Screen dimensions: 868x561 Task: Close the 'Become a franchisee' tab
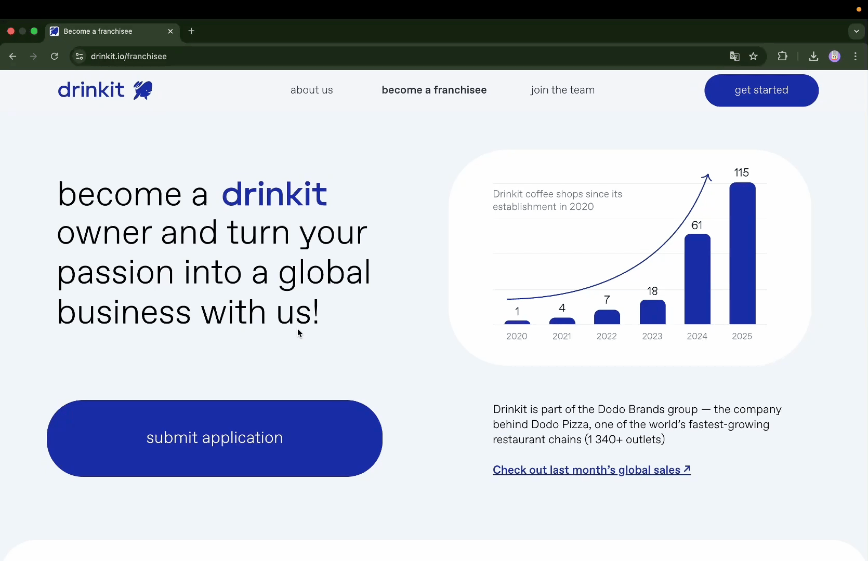[x=170, y=32]
